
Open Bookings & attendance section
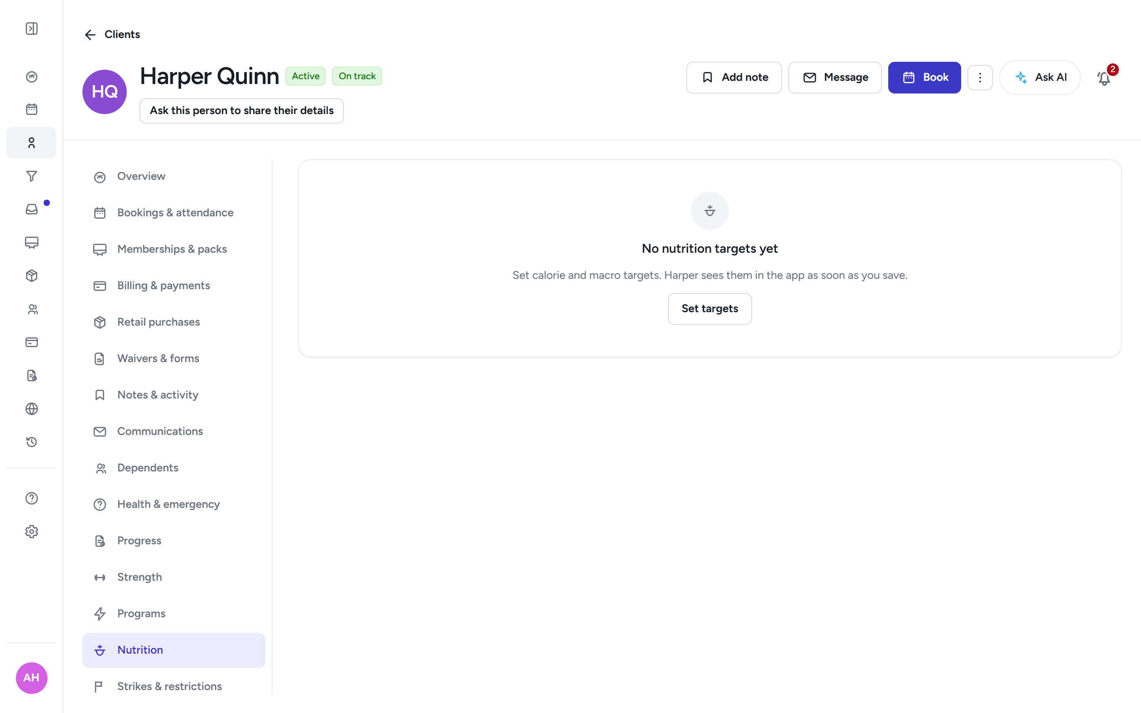coord(174,213)
